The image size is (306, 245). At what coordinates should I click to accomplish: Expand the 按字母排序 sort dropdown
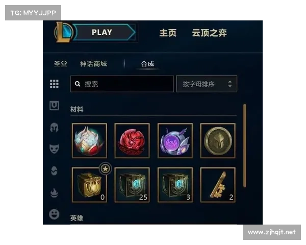click(x=207, y=84)
